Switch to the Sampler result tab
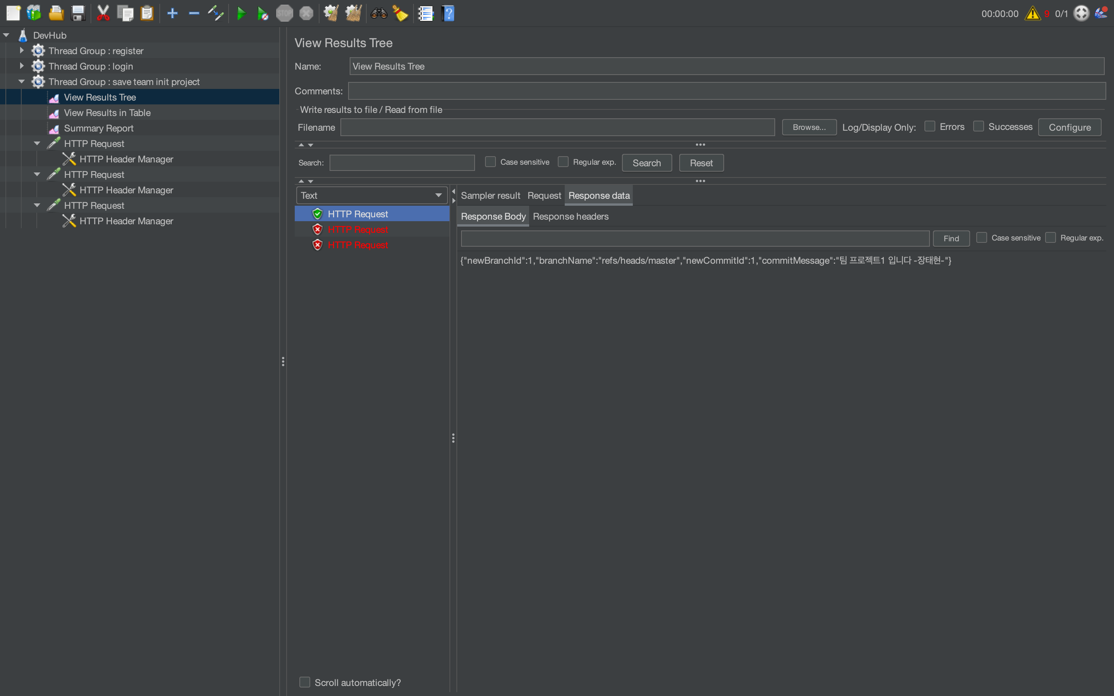 click(490, 195)
